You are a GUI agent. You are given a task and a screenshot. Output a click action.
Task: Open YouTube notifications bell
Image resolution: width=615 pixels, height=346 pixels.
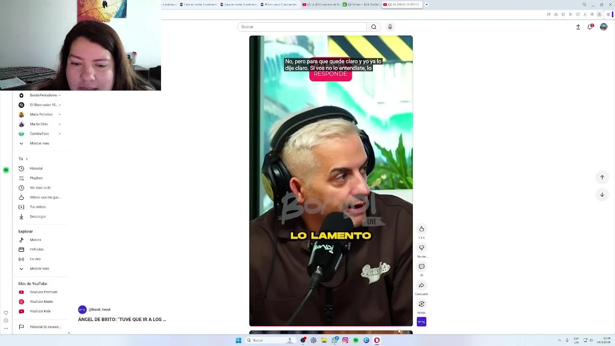pyautogui.click(x=590, y=27)
